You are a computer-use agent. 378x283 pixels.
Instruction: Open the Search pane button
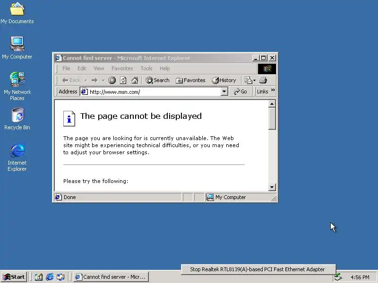pyautogui.click(x=157, y=80)
